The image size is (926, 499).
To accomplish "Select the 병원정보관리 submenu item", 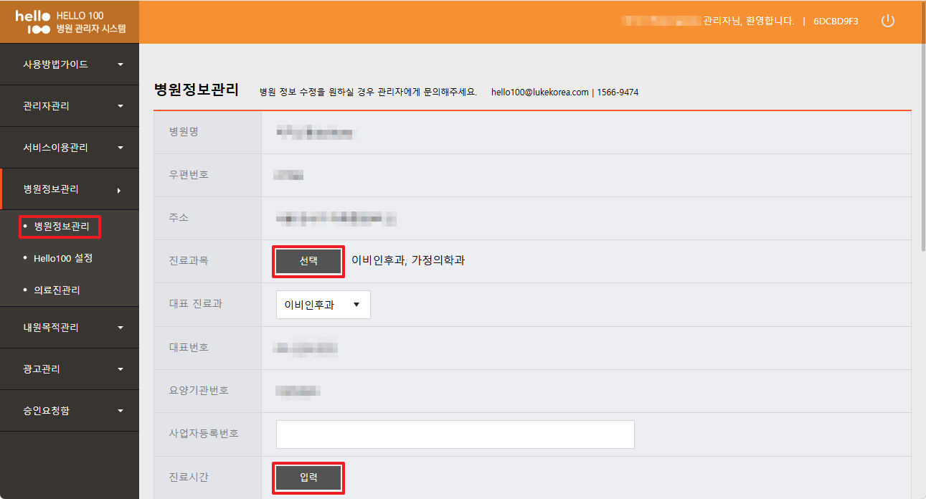I will click(62, 227).
